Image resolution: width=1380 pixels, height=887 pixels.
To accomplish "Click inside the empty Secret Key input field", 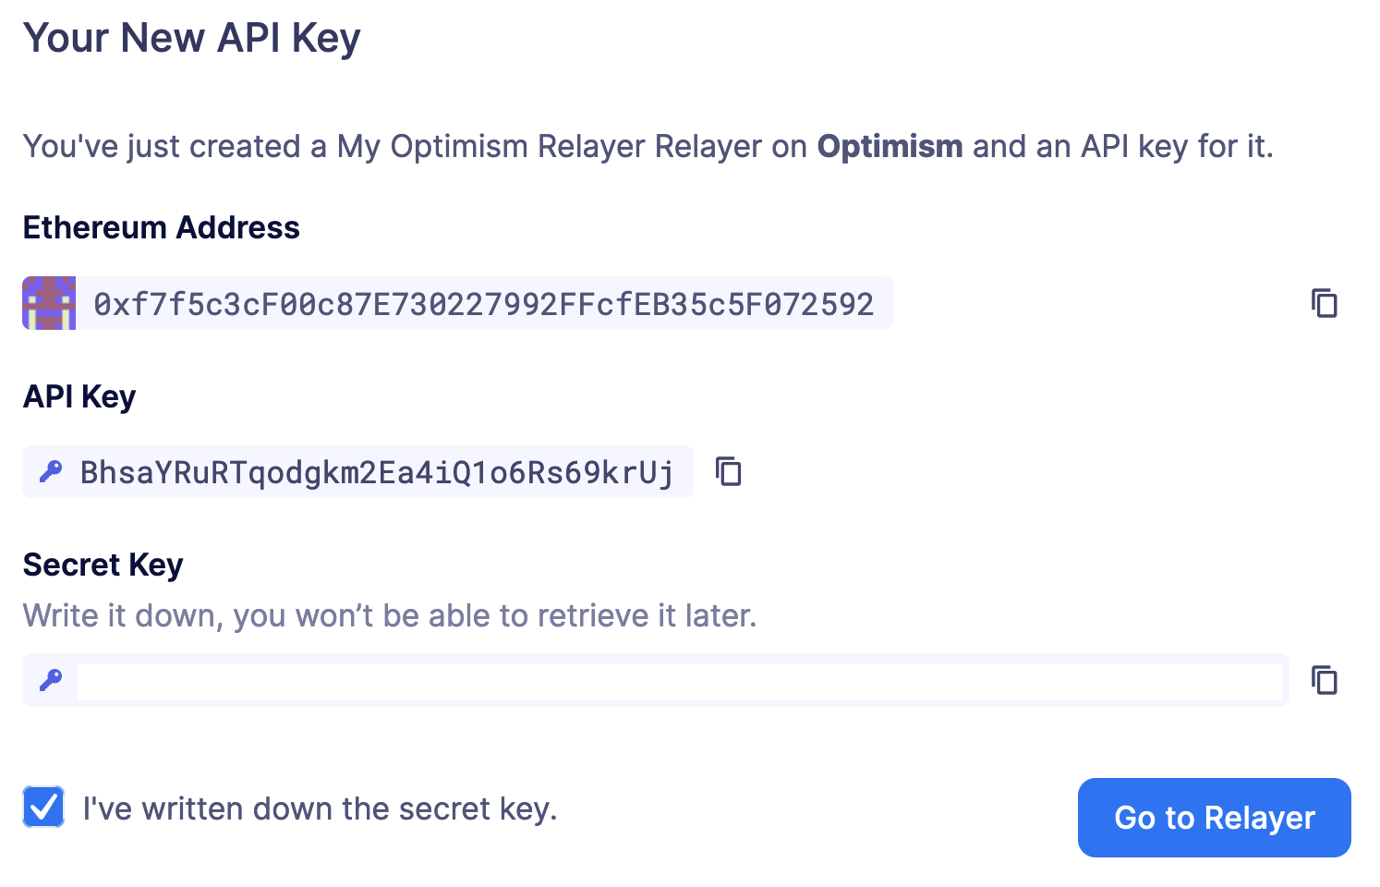I will (x=681, y=681).
